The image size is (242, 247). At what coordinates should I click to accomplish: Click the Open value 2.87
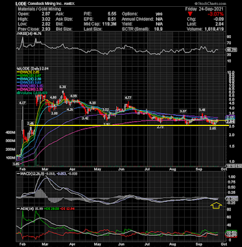(x=46, y=14)
